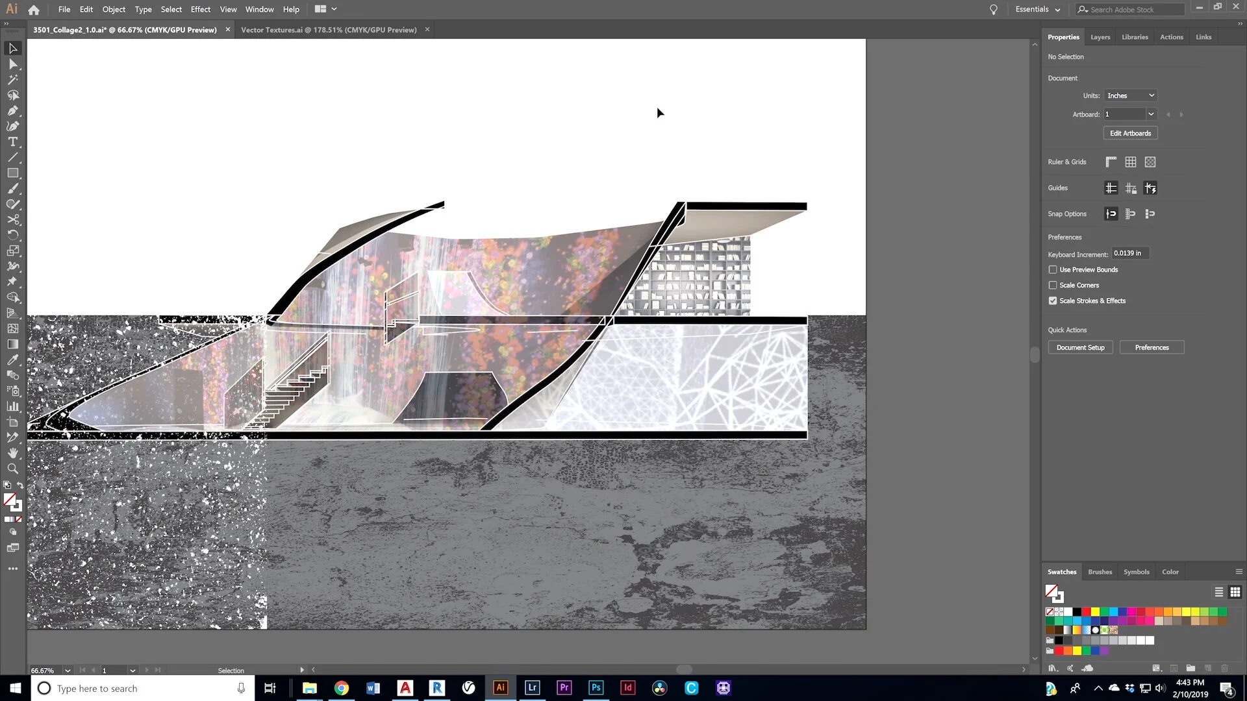1247x701 pixels.
Task: Pick the Scissors tool
Action: pyautogui.click(x=13, y=219)
